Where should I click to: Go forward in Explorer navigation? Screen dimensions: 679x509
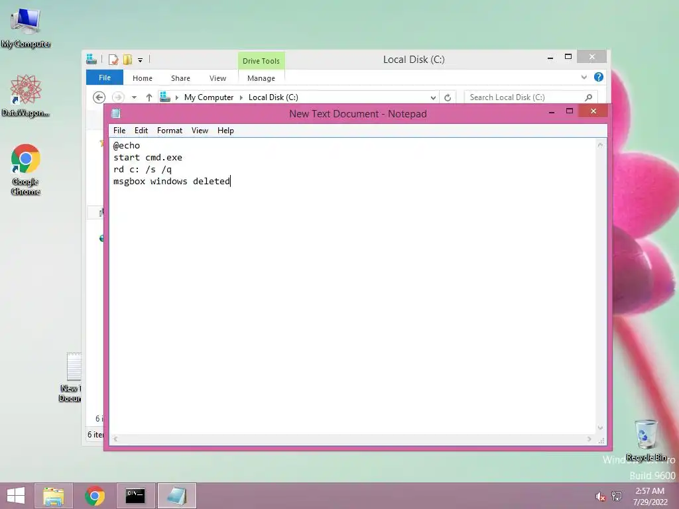(118, 97)
